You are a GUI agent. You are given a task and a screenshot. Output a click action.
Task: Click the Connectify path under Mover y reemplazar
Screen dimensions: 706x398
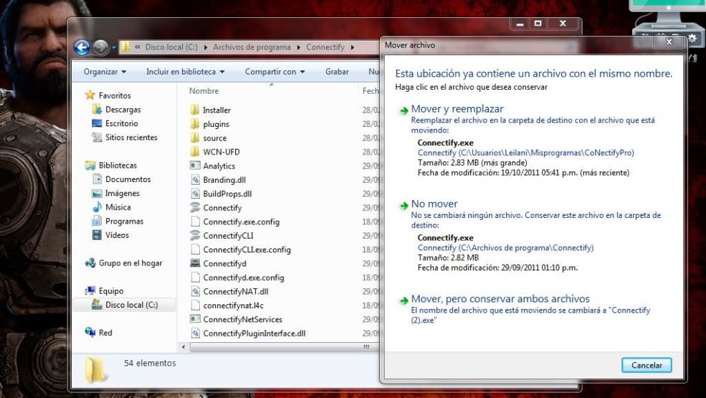526,152
